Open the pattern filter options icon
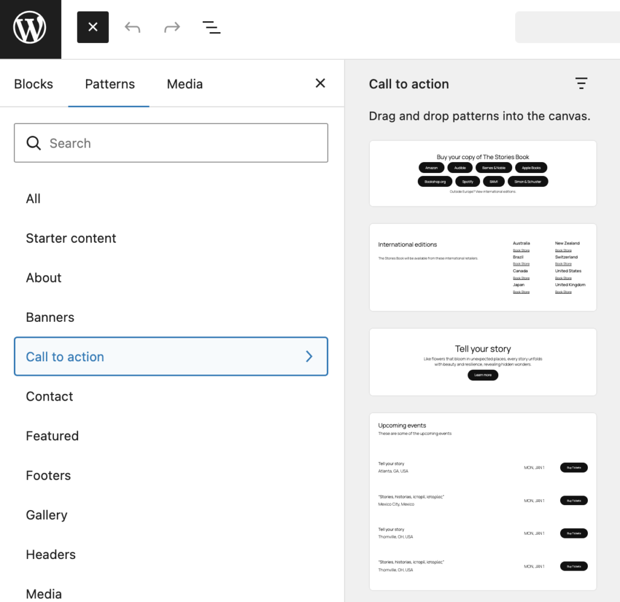 point(581,83)
